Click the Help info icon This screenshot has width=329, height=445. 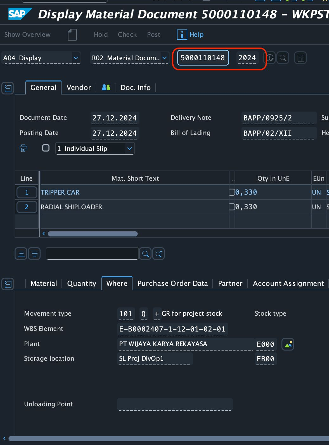182,35
